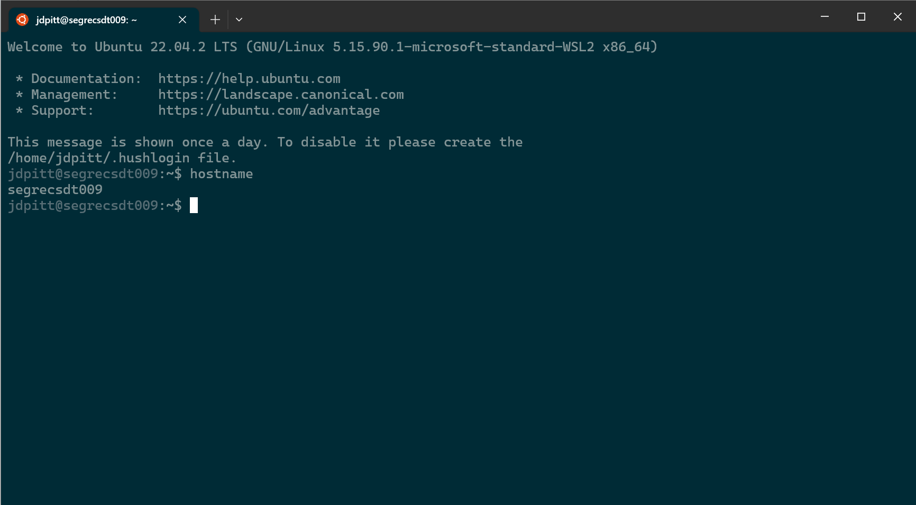
Task: Maximize the terminal window
Action: [x=861, y=17]
